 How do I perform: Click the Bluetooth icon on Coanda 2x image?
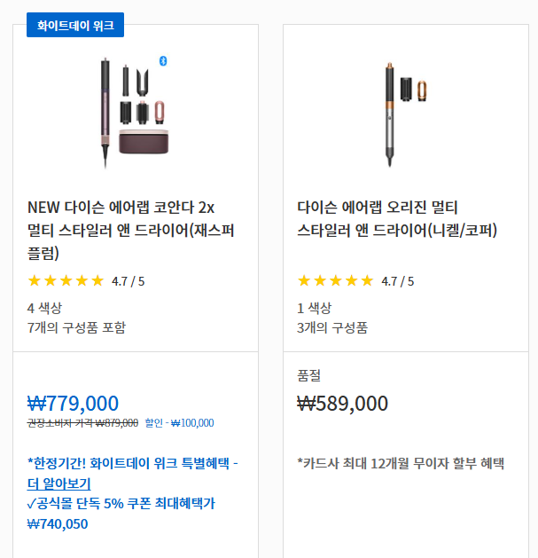(x=163, y=61)
